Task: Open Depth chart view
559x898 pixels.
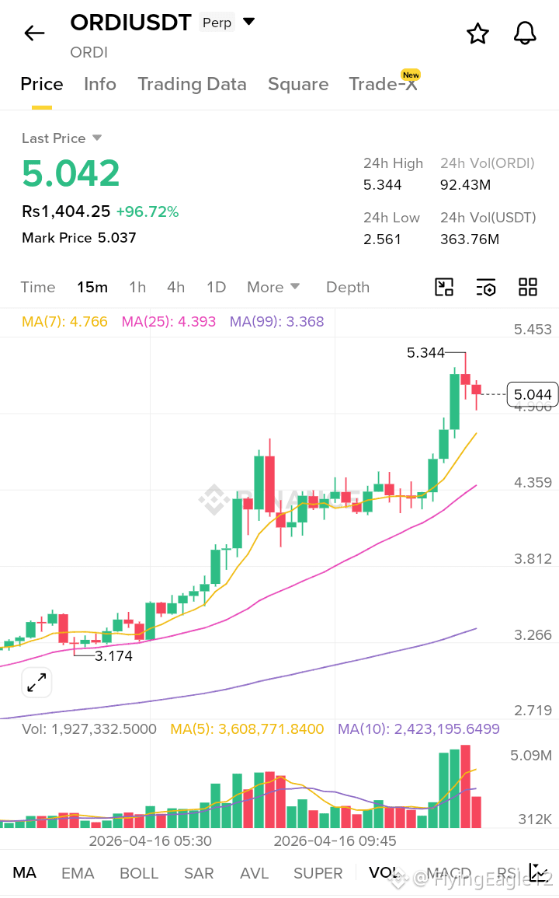Action: (348, 287)
